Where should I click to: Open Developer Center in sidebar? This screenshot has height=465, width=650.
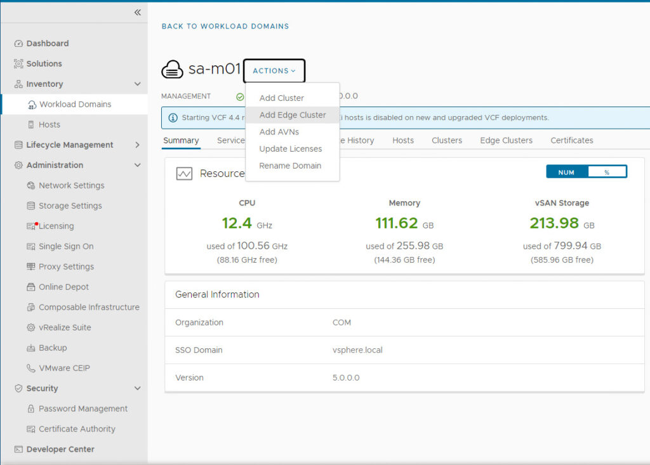tap(60, 449)
